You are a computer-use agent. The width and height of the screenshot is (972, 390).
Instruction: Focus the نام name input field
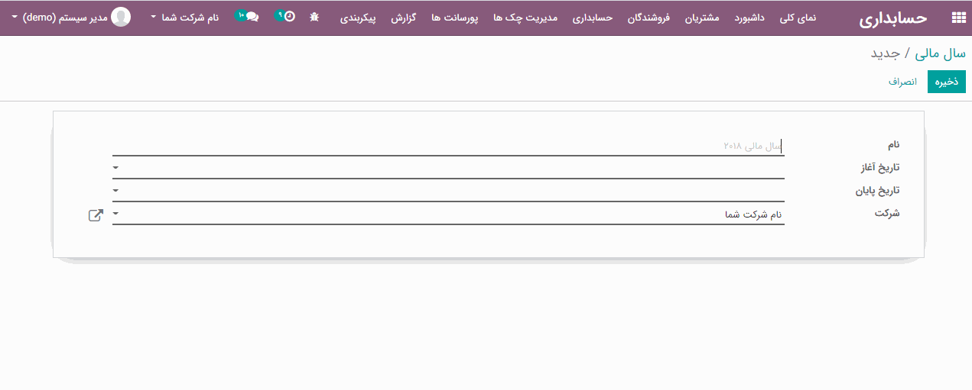point(448,145)
